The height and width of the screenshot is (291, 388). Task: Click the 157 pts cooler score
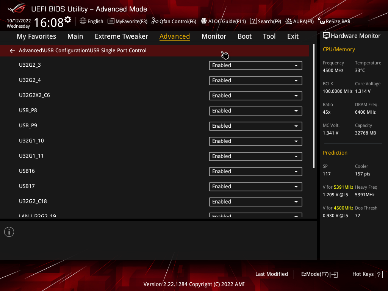coord(363,174)
